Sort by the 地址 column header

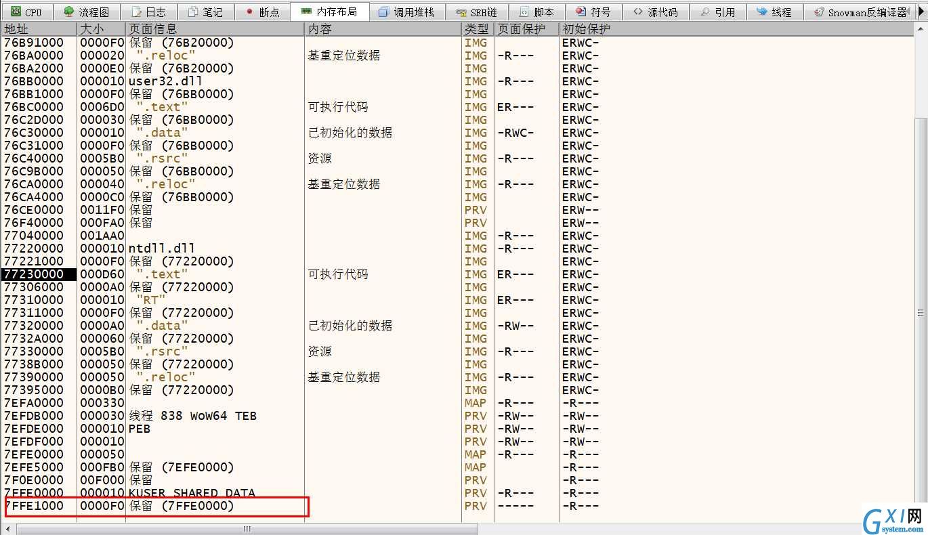coord(39,29)
